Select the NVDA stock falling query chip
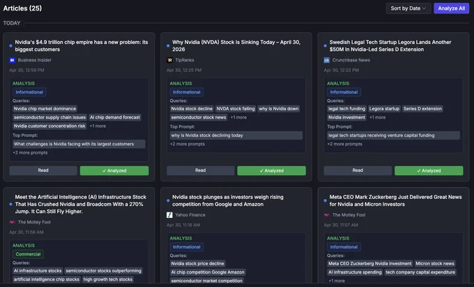Image resolution: width=474 pixels, height=287 pixels. [236, 109]
